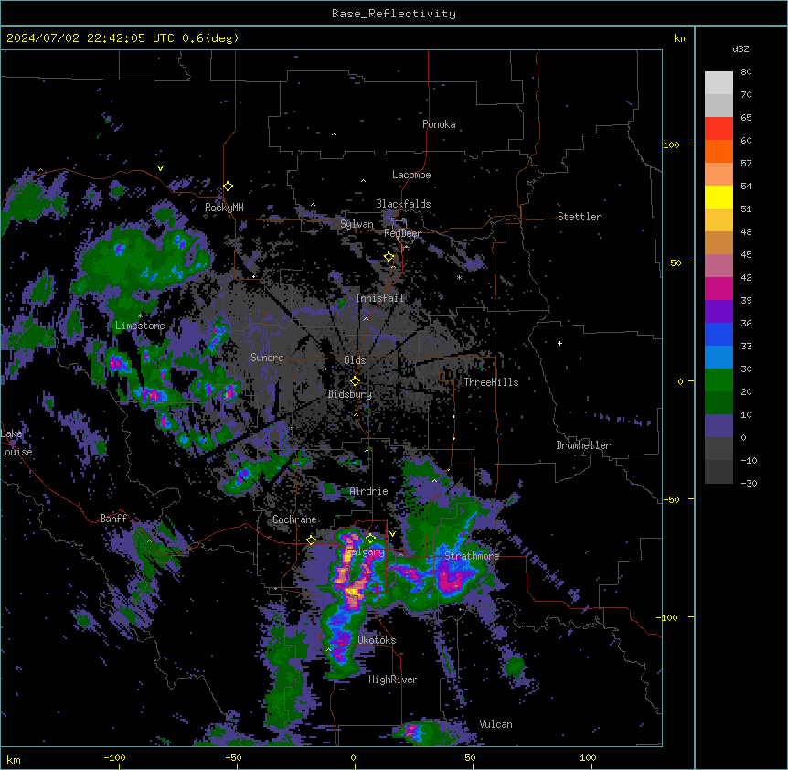The height and width of the screenshot is (770, 788).
Task: Click the -30 dBZ legend value
Action: click(749, 483)
